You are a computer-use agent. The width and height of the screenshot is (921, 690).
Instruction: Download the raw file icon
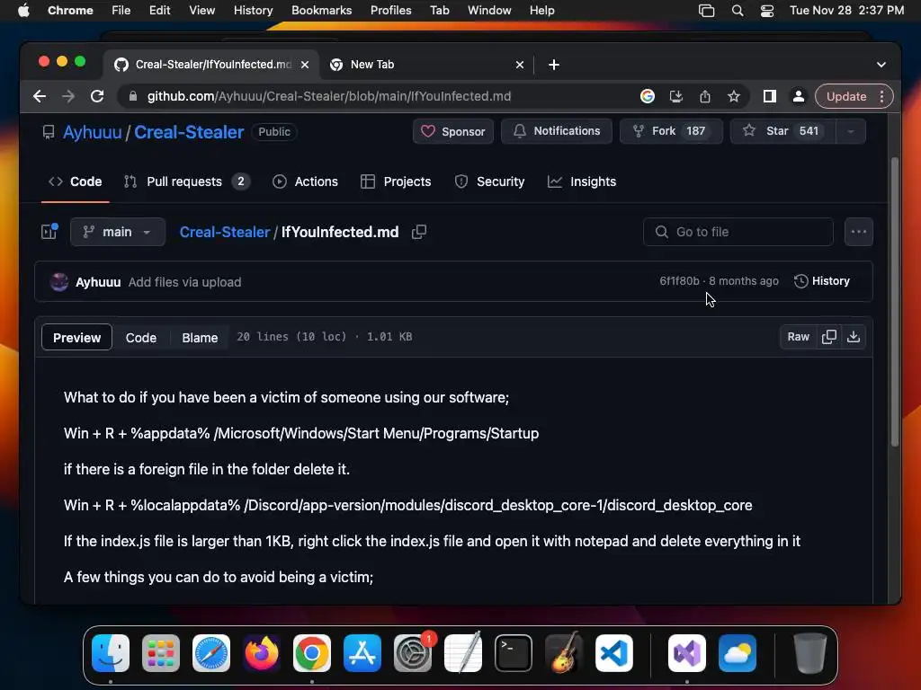click(854, 337)
